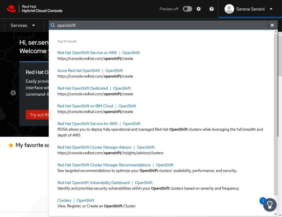Click the Preview off label
The height and width of the screenshot is (217, 282).
click(x=169, y=9)
